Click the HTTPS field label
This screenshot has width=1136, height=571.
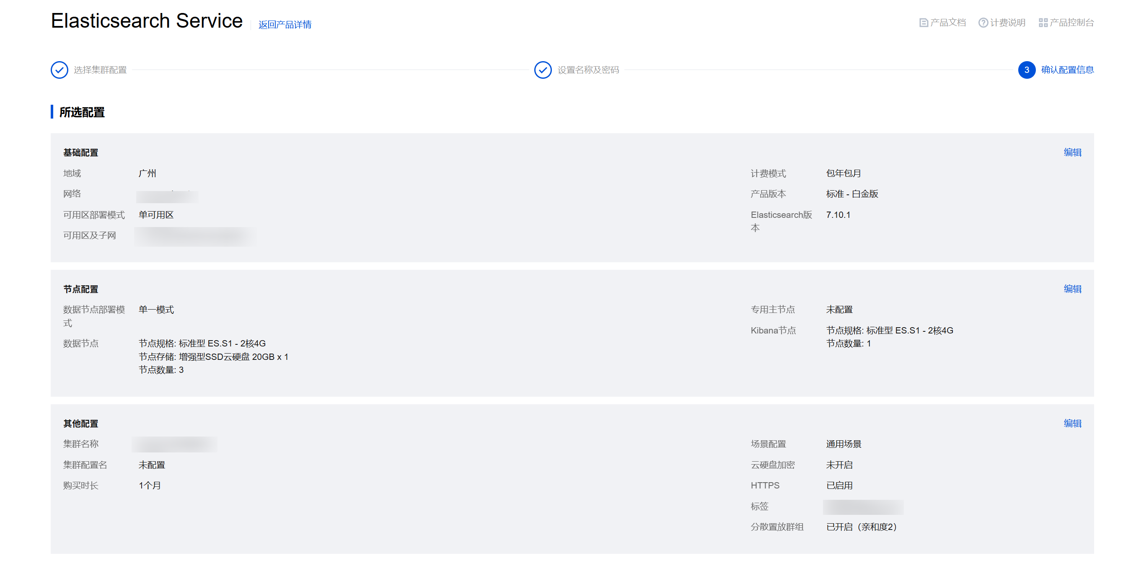(x=765, y=486)
